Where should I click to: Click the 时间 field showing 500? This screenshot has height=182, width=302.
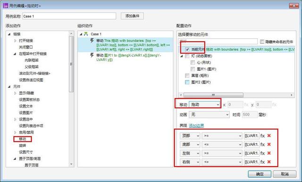[250, 115]
